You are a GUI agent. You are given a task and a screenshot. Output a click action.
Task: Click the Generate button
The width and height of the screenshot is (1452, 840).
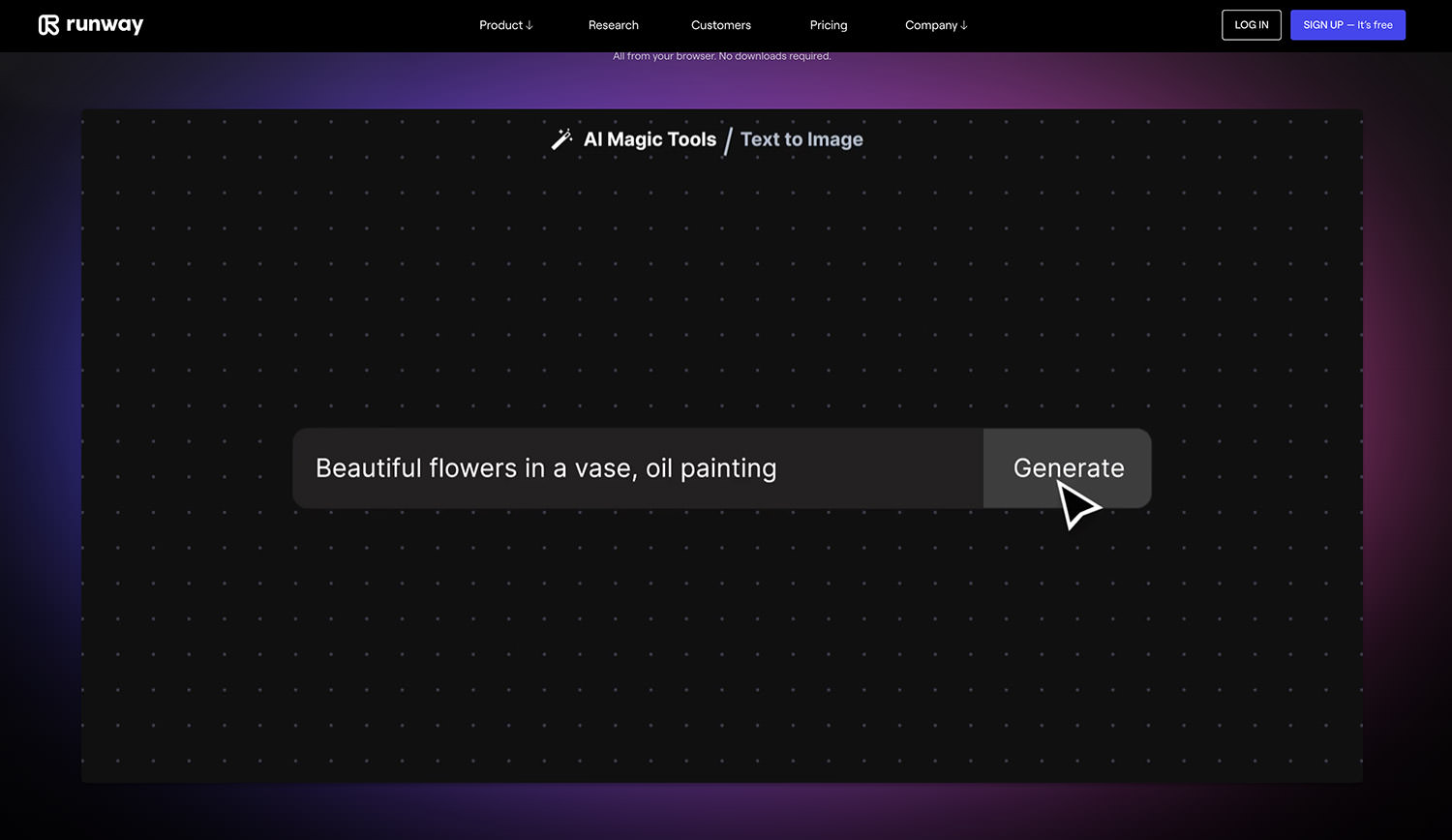[1068, 468]
